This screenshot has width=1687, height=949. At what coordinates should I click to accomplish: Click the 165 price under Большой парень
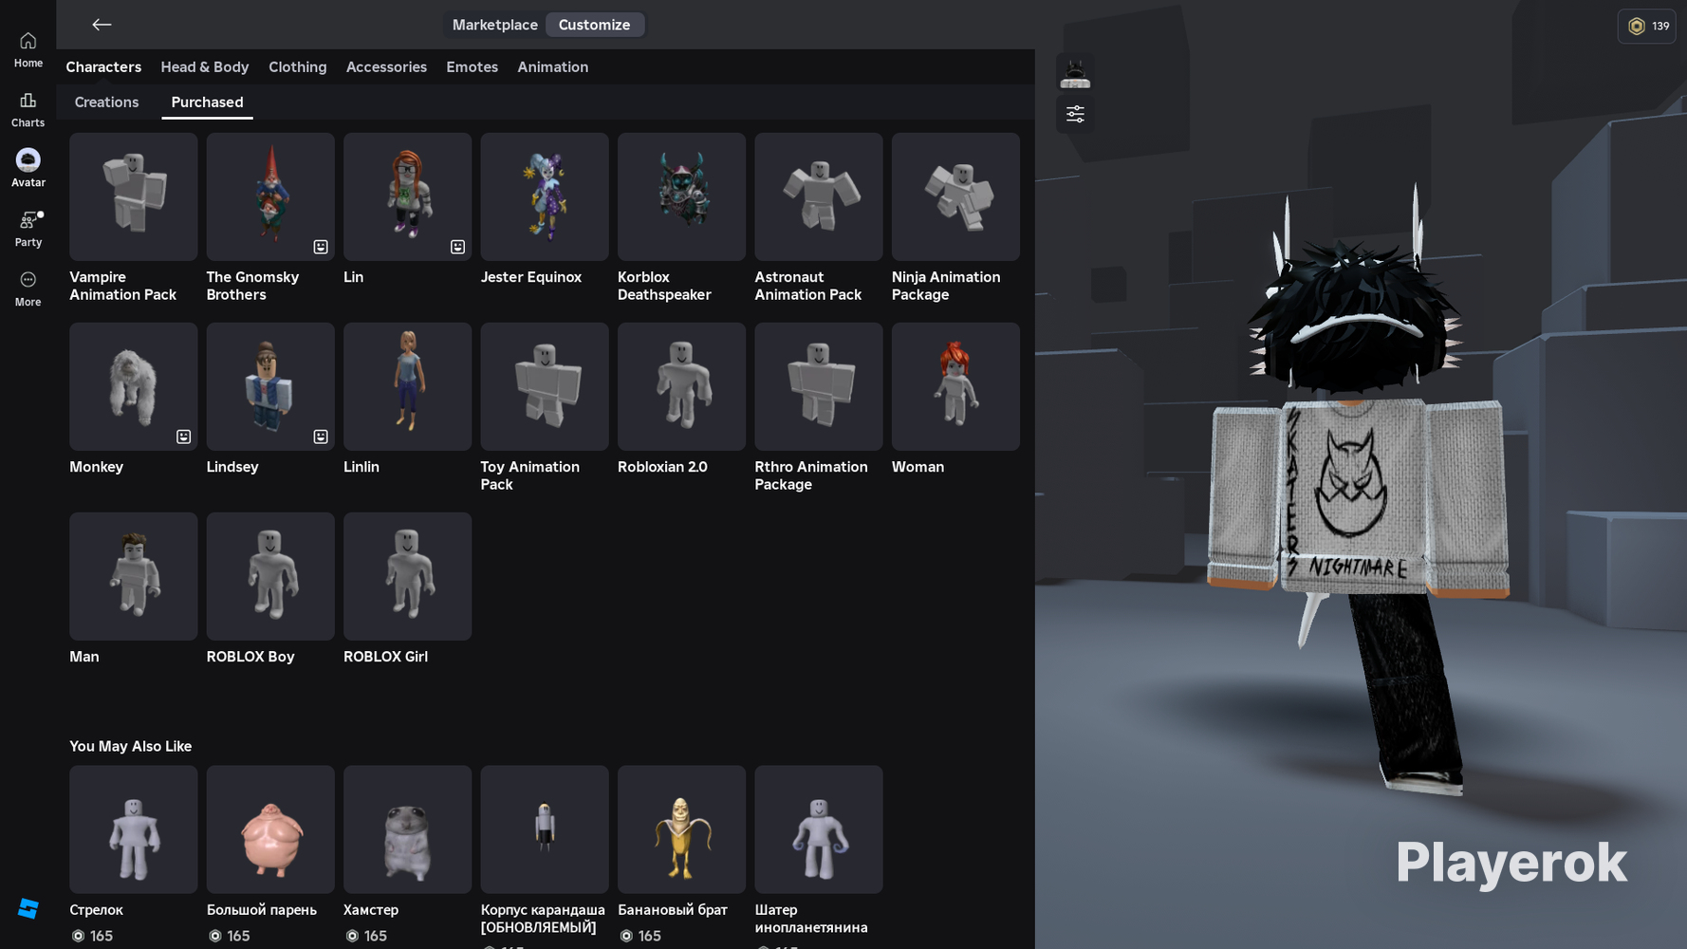coord(229,936)
